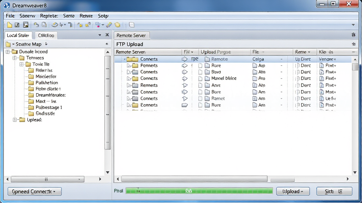Tick the checkbox in the Anre row
This screenshot has height=203, width=362.
(x=200, y=85)
